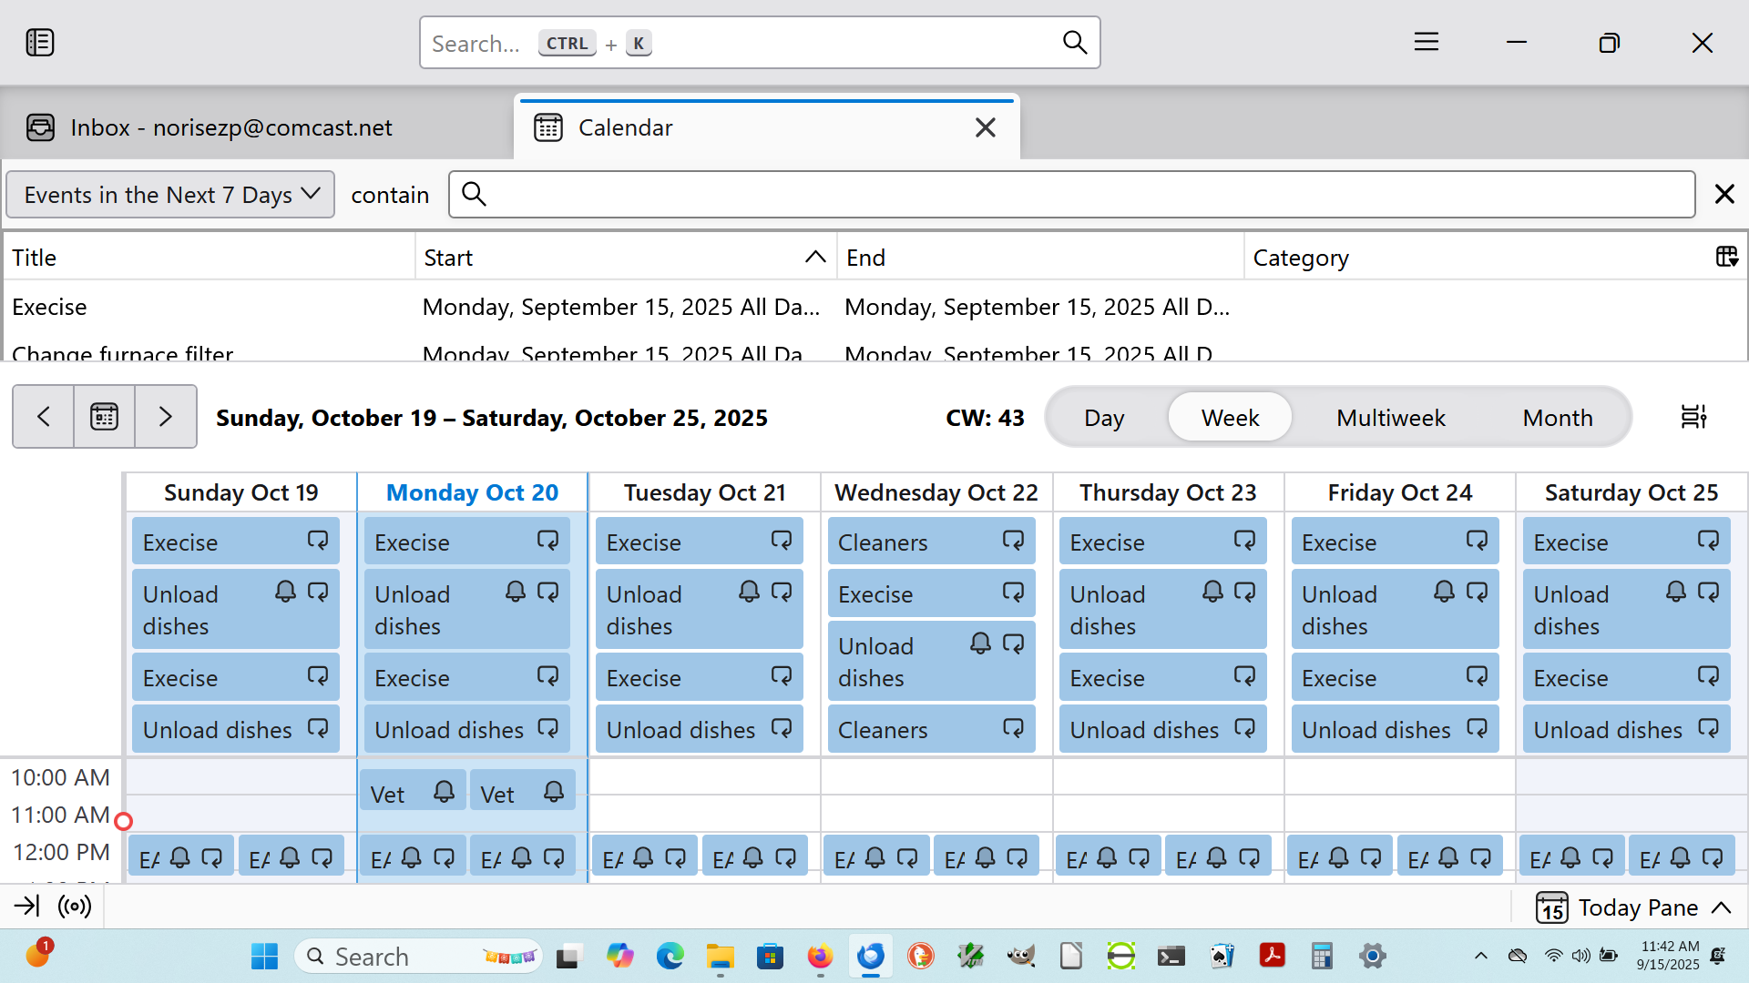The height and width of the screenshot is (983, 1749).
Task: Open the Thunderbird hamburger app menu
Action: tap(1426, 43)
